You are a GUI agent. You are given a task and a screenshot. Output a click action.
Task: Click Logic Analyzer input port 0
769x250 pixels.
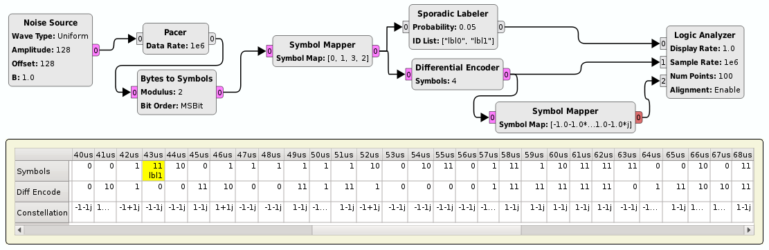click(663, 44)
